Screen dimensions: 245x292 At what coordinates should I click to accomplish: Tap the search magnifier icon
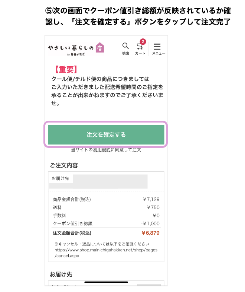(125, 46)
